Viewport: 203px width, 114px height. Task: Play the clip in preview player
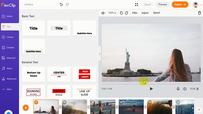(151, 89)
